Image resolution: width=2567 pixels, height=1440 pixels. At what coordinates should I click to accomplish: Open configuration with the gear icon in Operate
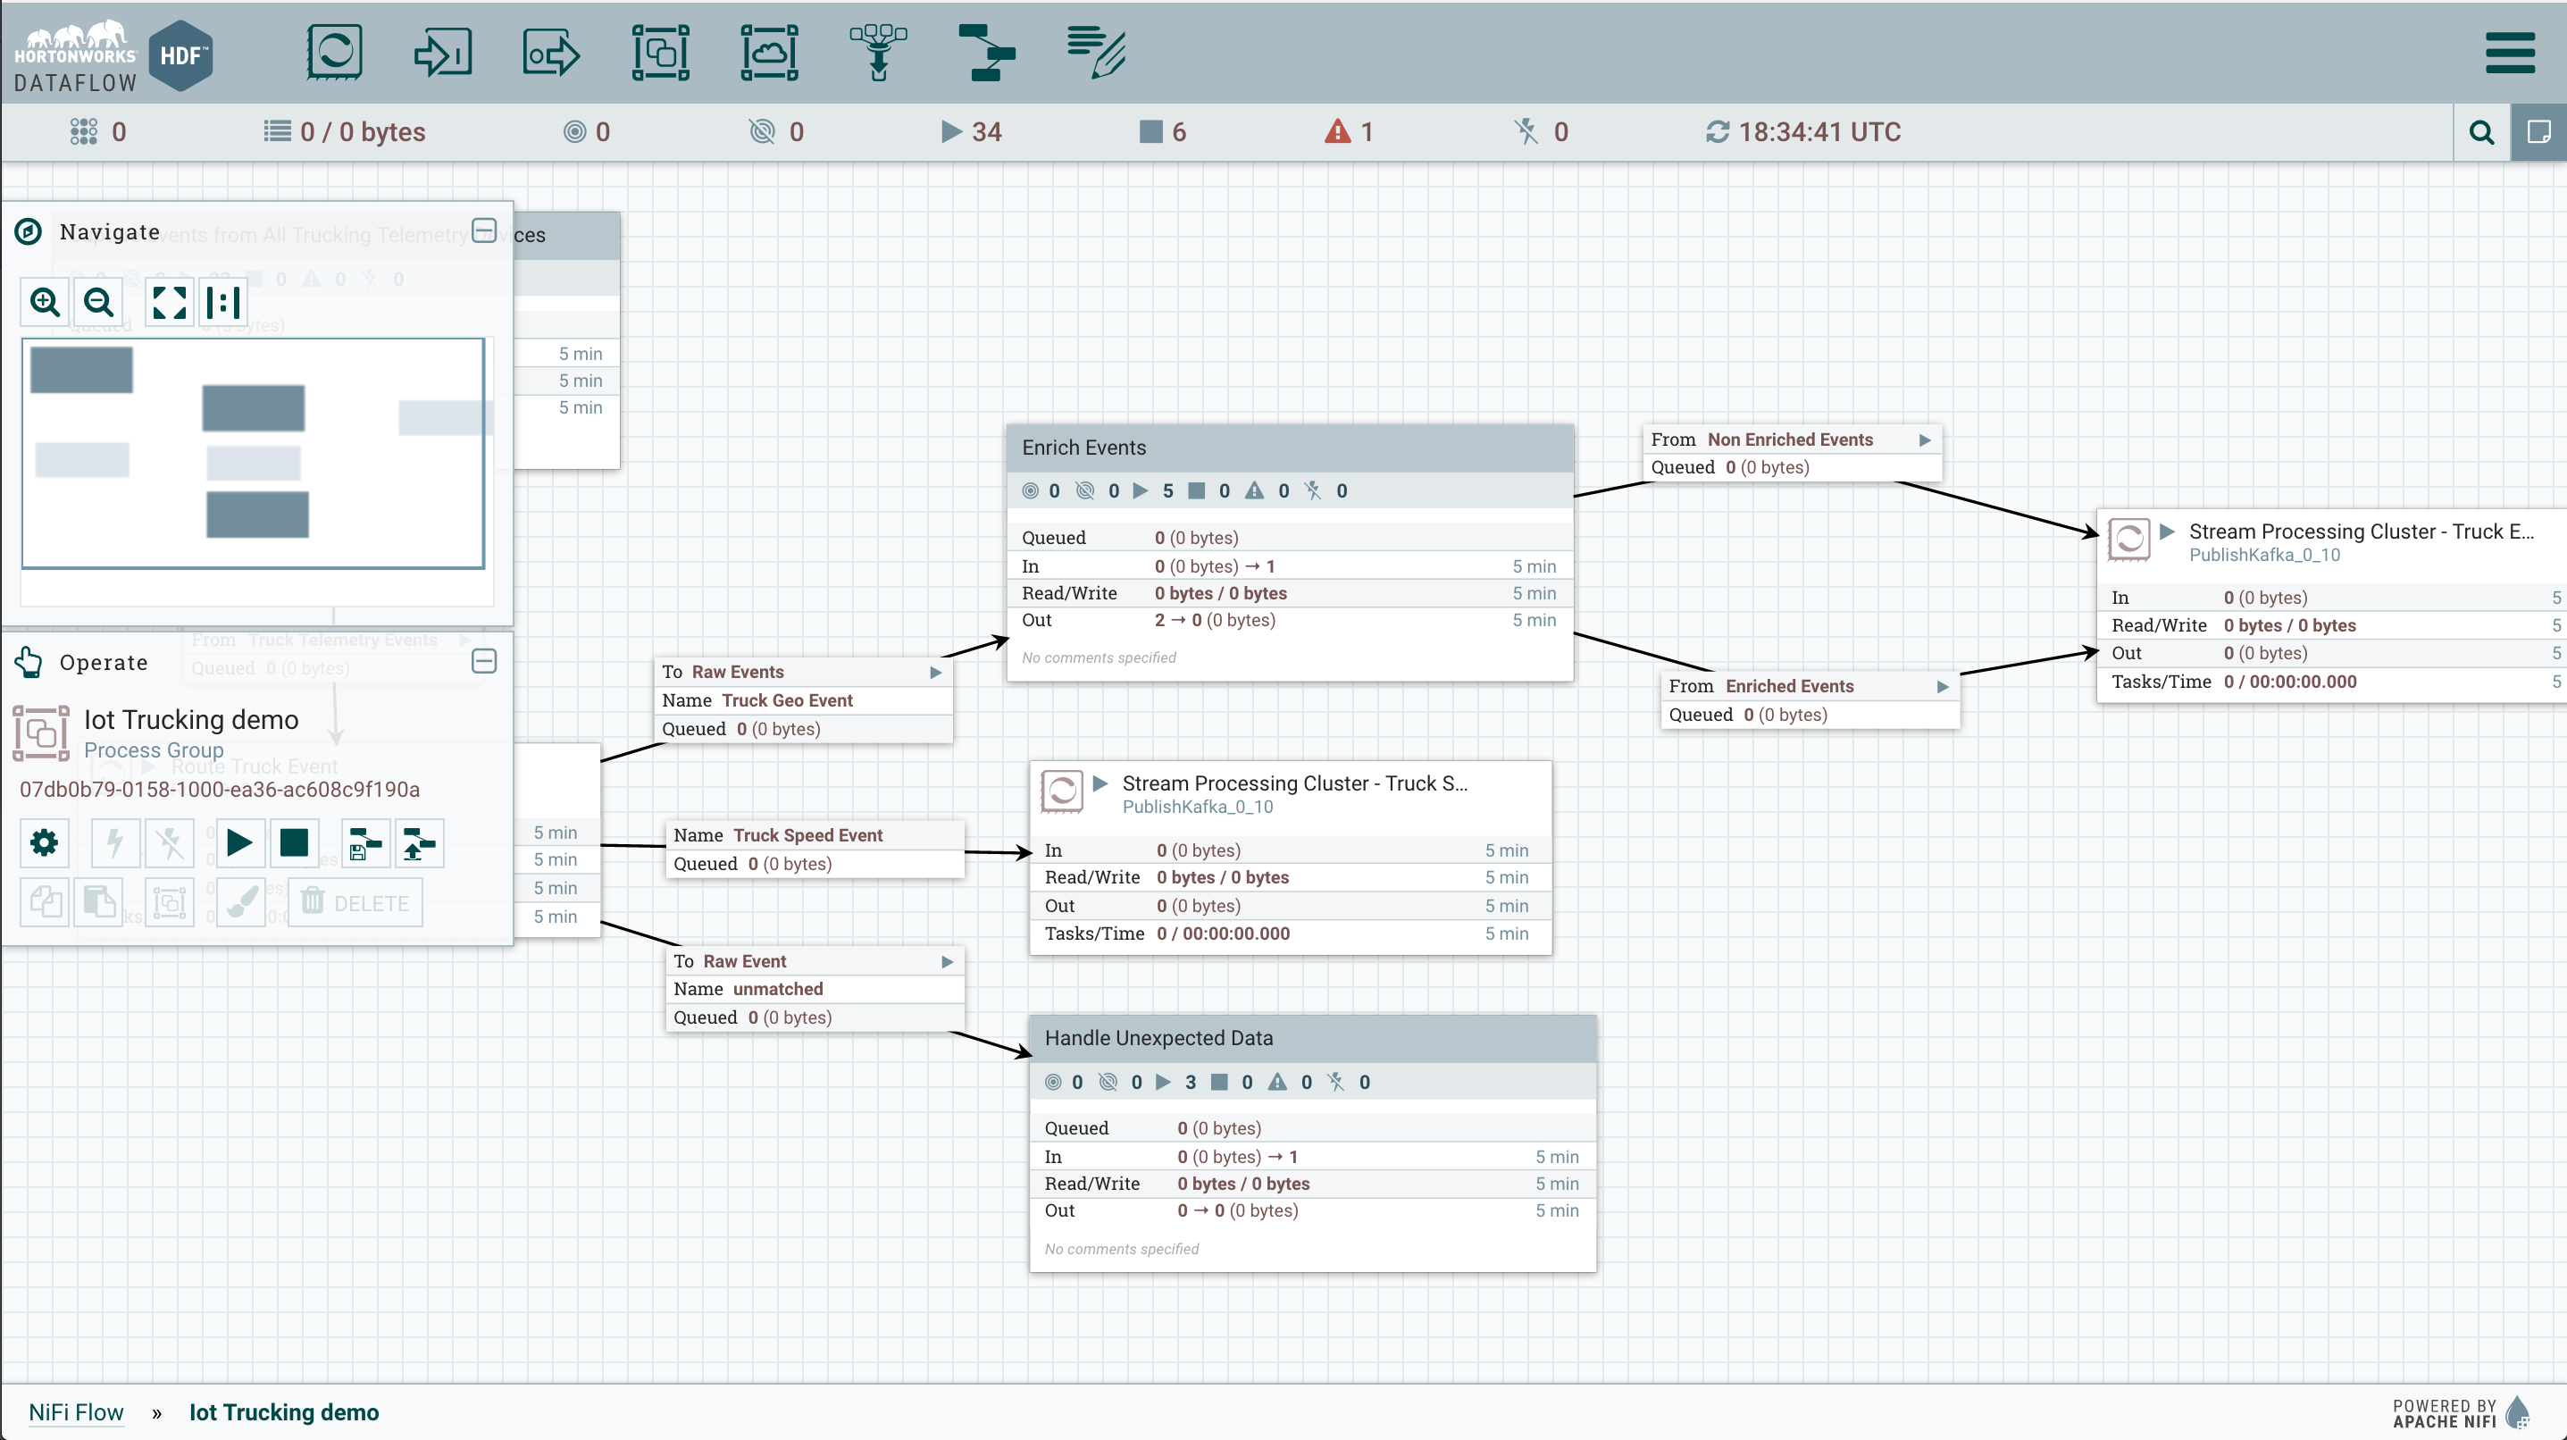click(x=43, y=842)
